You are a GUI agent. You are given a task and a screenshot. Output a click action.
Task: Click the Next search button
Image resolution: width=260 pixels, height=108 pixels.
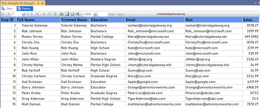pos(121,14)
